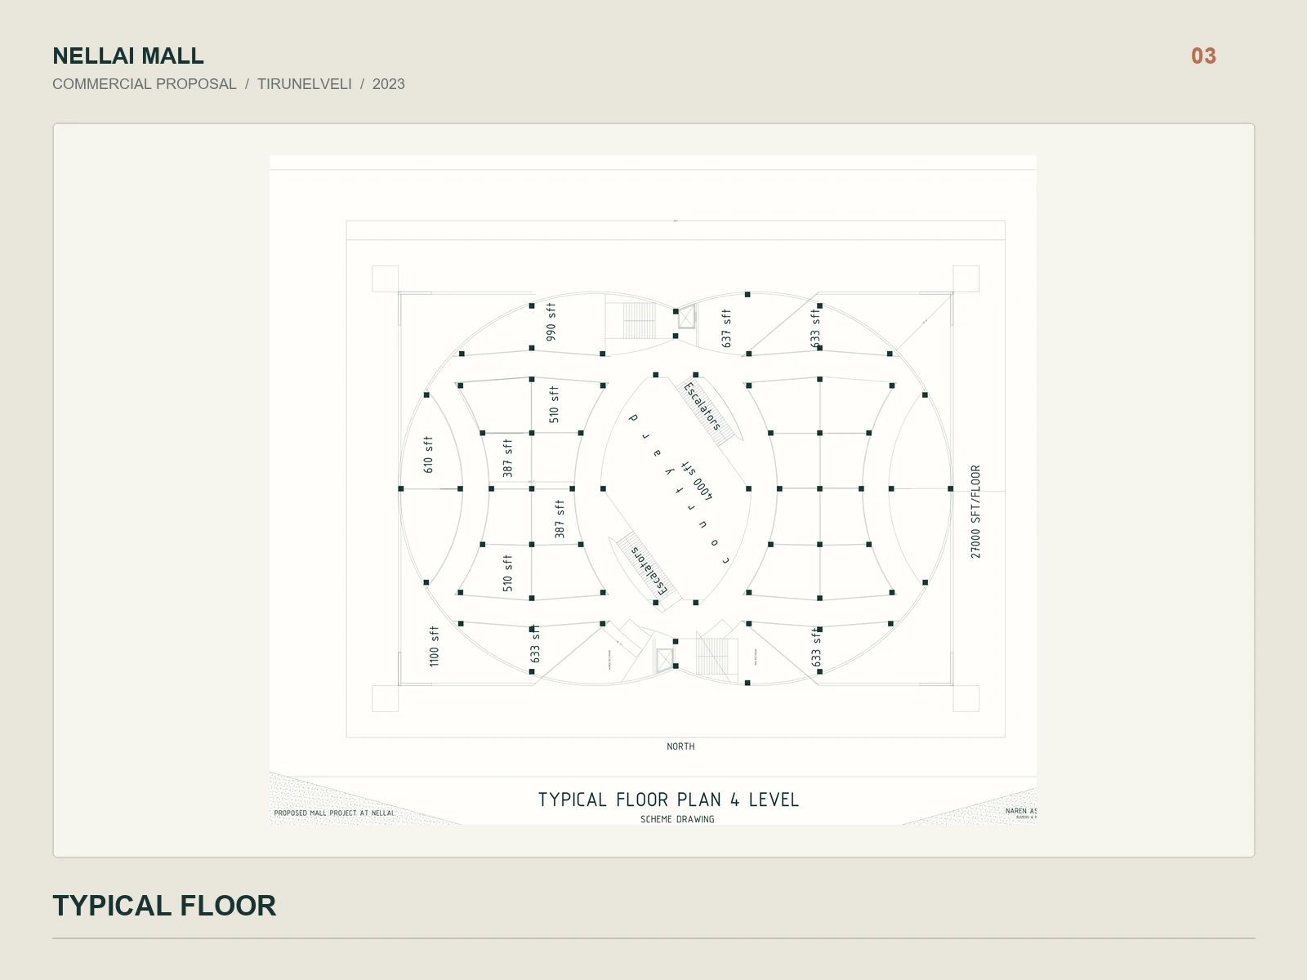The image size is (1307, 980).
Task: Click the page number 03
Action: pyautogui.click(x=1203, y=56)
